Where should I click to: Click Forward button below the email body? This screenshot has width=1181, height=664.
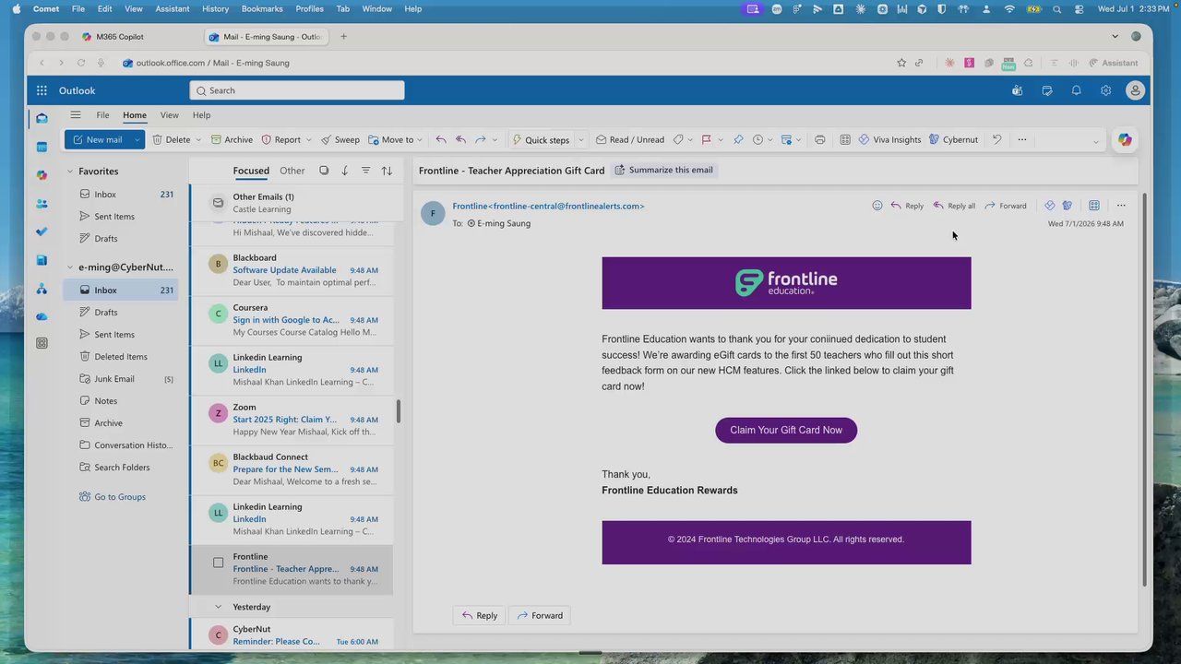click(540, 615)
